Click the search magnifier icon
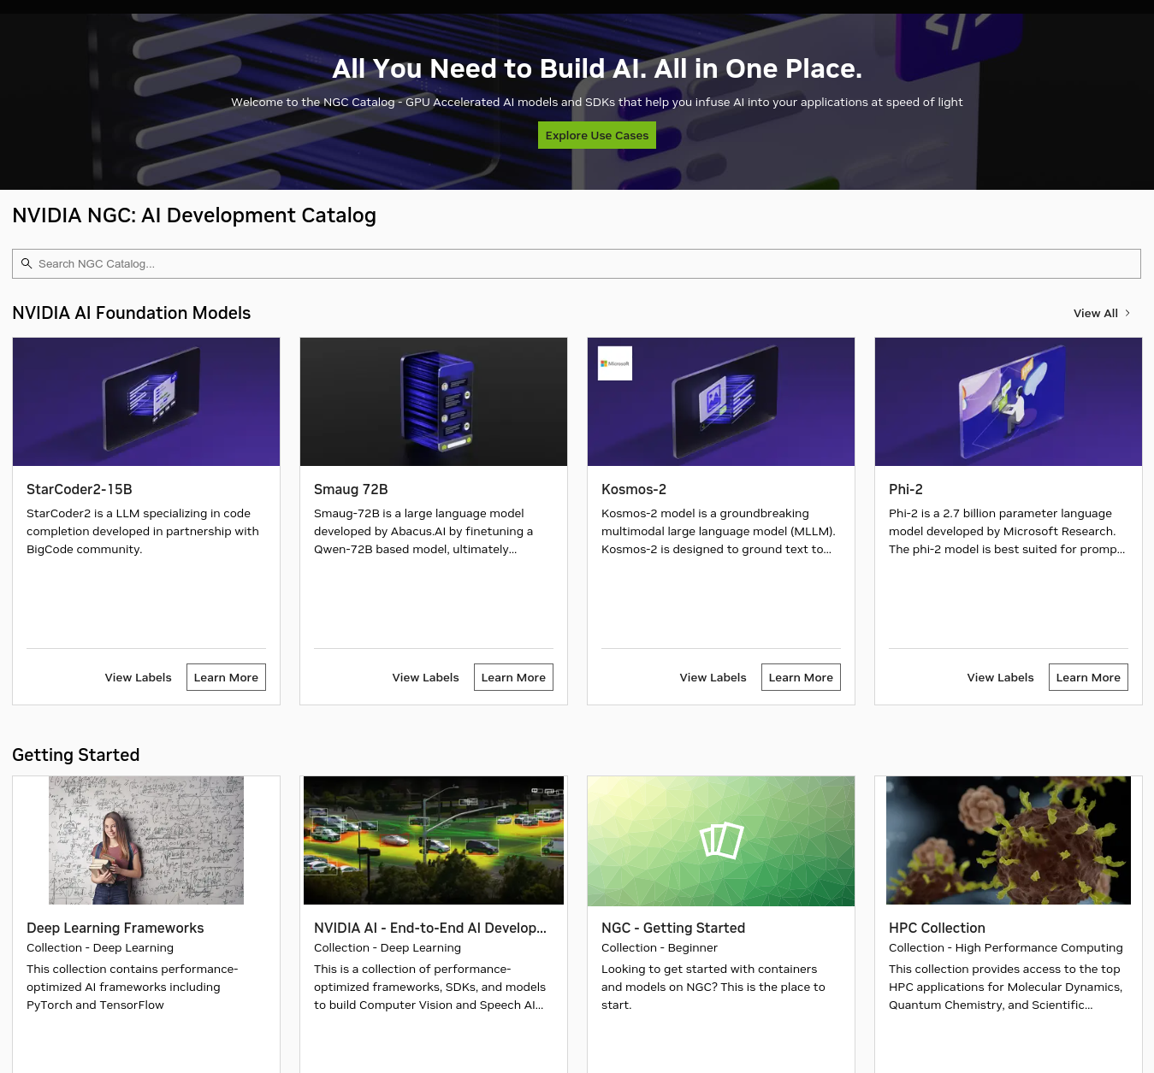1154x1073 pixels. 27,263
